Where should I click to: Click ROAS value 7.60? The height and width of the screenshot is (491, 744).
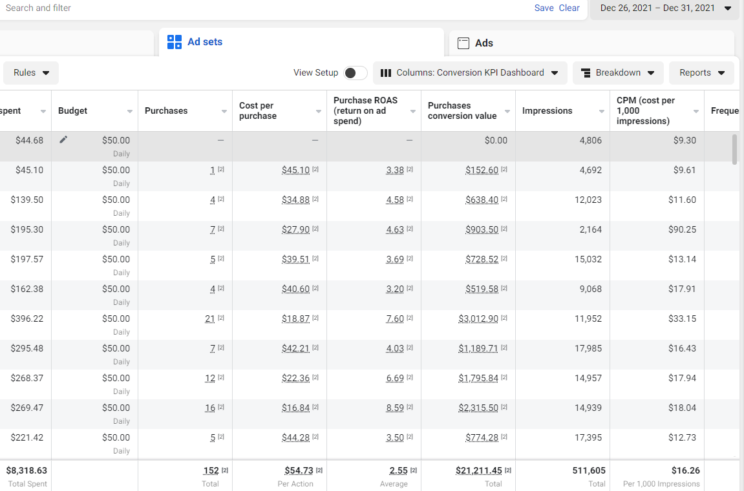point(395,319)
